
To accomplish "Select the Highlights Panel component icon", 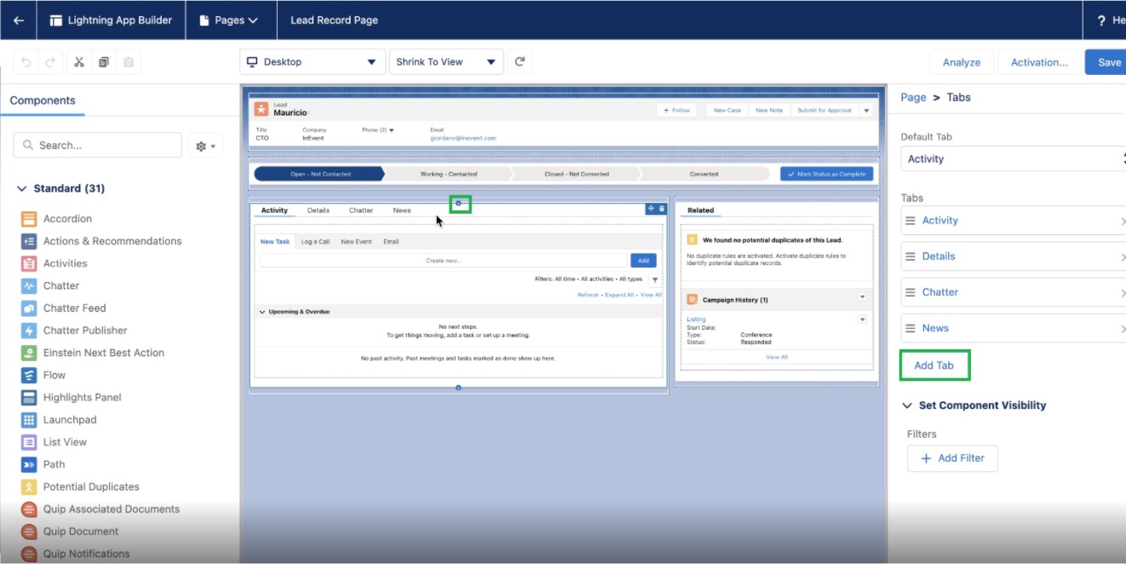I will click(x=29, y=397).
